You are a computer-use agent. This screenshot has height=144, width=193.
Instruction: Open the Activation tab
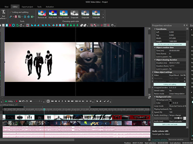[x=50, y=7]
